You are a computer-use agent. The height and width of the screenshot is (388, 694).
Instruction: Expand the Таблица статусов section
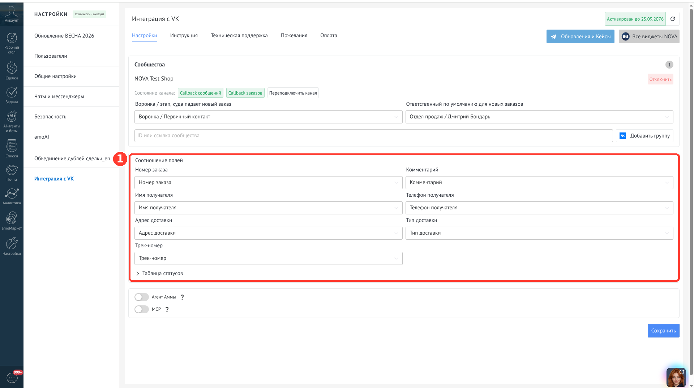coord(159,274)
